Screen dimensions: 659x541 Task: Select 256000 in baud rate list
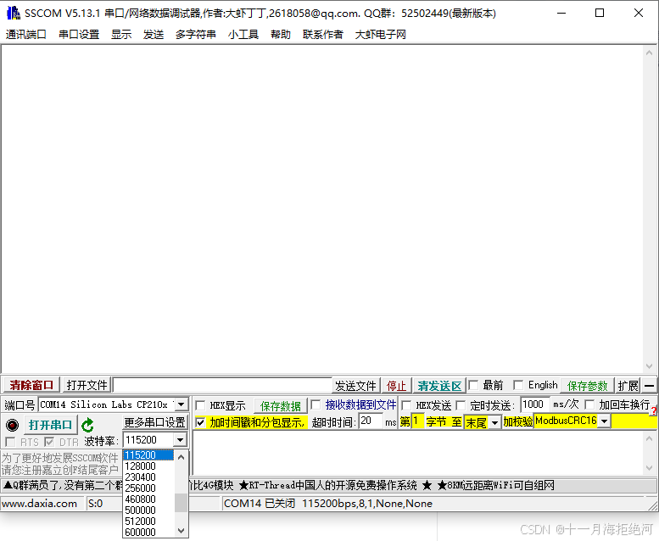(x=148, y=488)
